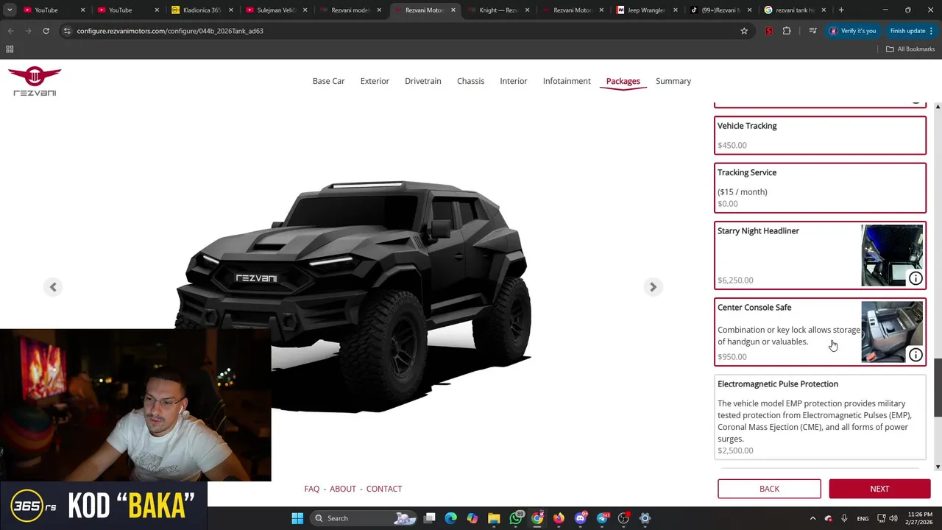This screenshot has width=942, height=530.
Task: Click the NEXT button
Action: pos(879,489)
